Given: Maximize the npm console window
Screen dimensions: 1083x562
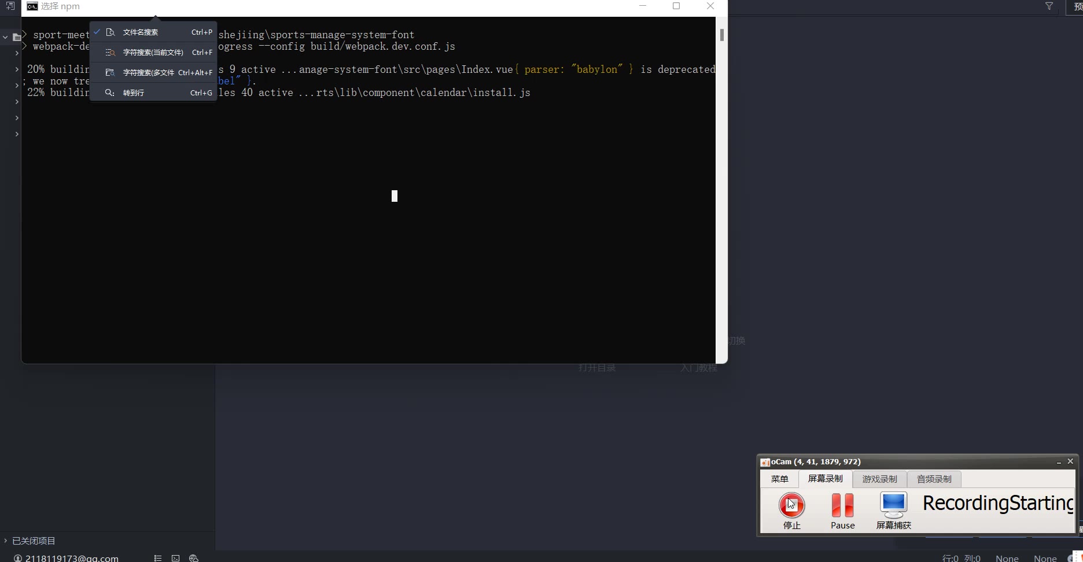Looking at the screenshot, I should 676,6.
